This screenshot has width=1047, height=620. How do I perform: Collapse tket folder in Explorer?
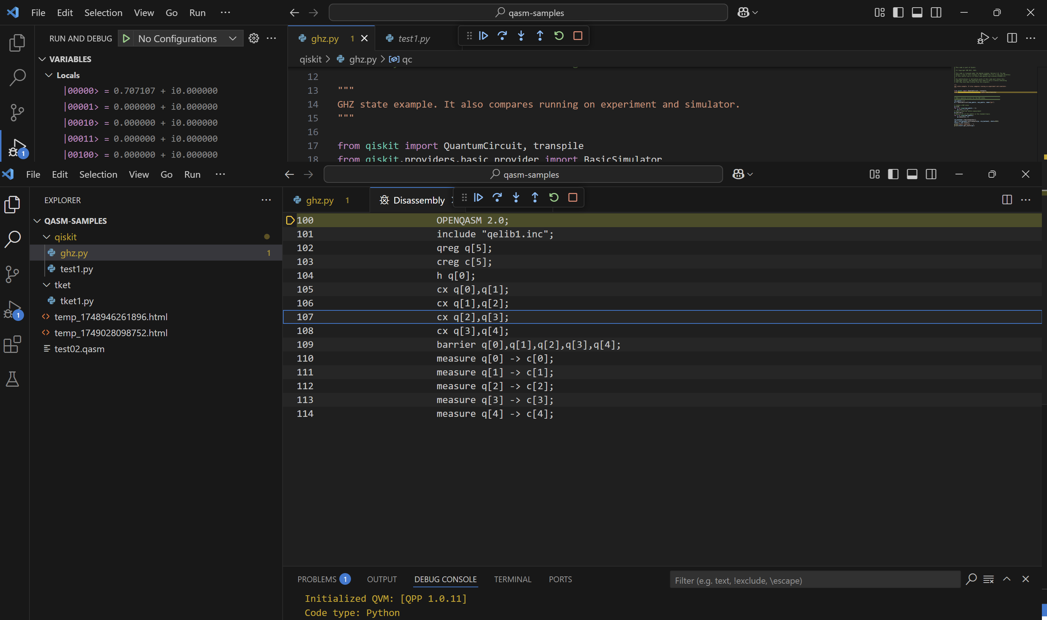tap(47, 285)
